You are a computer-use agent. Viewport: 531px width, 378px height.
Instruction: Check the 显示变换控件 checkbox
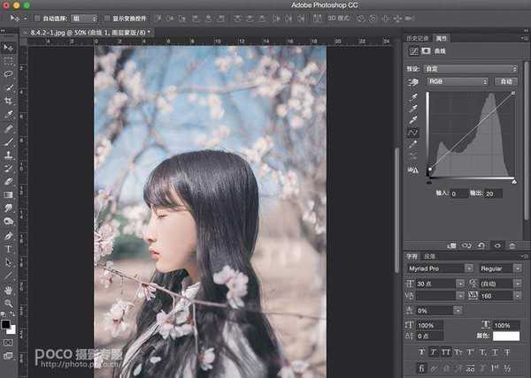tap(107, 17)
